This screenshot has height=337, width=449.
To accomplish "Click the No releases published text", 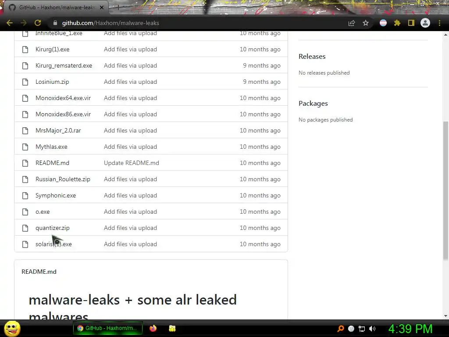I will (x=324, y=73).
